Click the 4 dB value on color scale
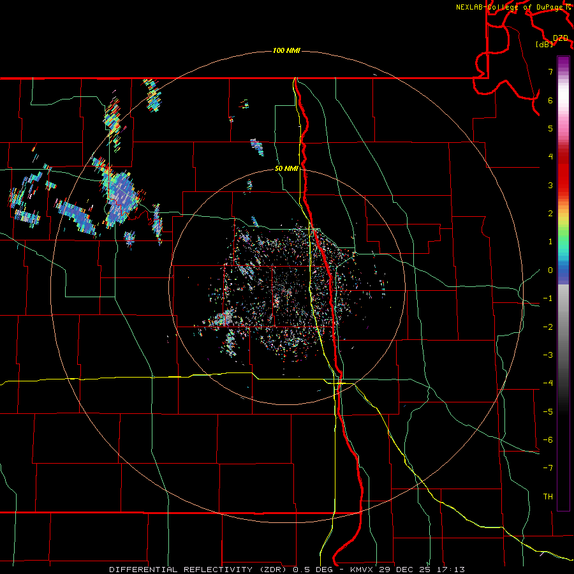This screenshot has width=574, height=574. (x=550, y=157)
